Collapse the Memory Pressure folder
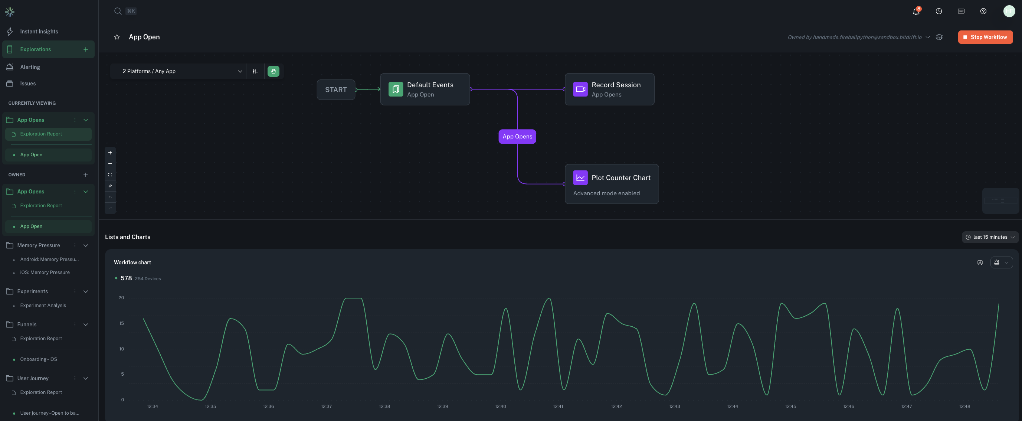This screenshot has width=1022, height=421. 86,246
